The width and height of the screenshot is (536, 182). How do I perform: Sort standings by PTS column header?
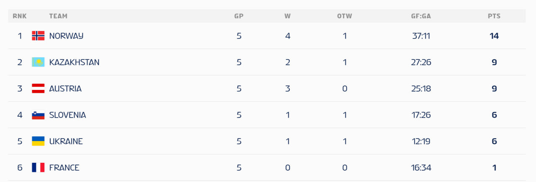[494, 16]
